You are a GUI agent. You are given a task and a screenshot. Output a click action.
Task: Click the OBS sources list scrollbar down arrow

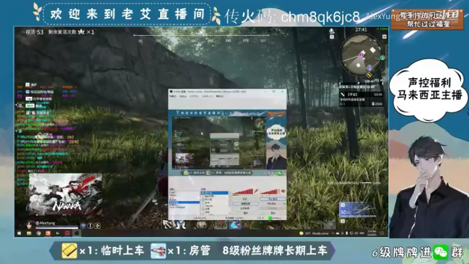point(230,214)
